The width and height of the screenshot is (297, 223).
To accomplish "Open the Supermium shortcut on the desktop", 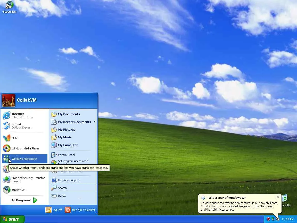I will tap(10, 7).
